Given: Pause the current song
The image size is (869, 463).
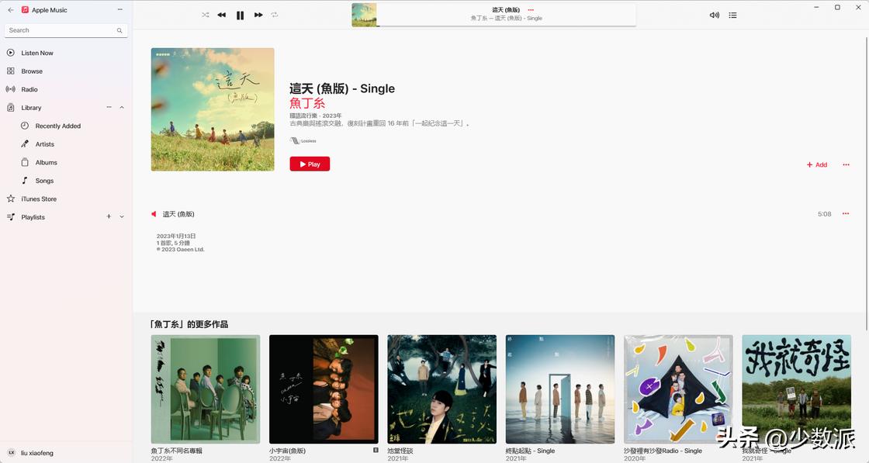Looking at the screenshot, I should click(x=240, y=16).
